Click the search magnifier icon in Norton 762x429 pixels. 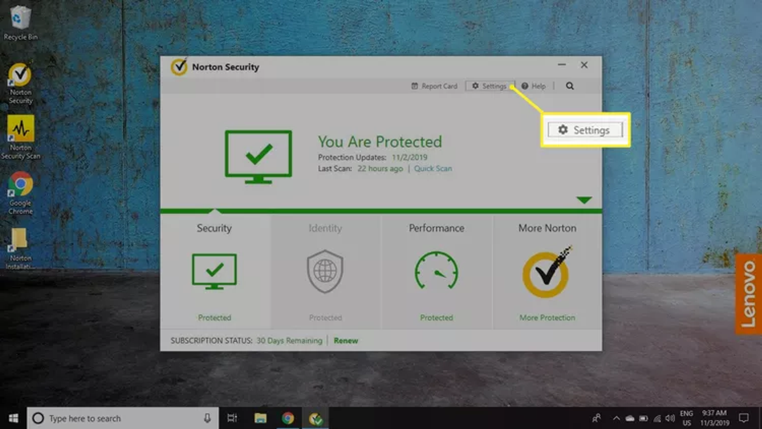(x=570, y=86)
